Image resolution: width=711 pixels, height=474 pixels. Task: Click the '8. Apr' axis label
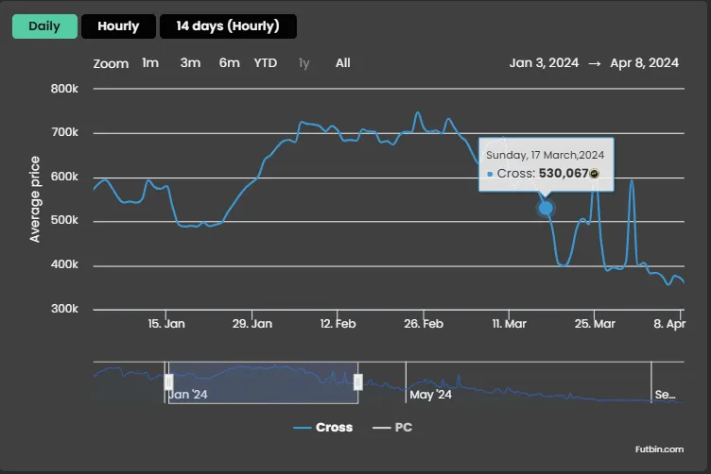pyautogui.click(x=669, y=324)
